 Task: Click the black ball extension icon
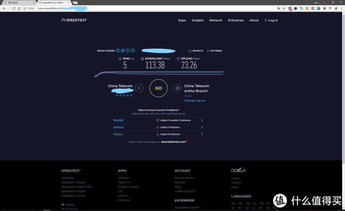(x=296, y=9)
